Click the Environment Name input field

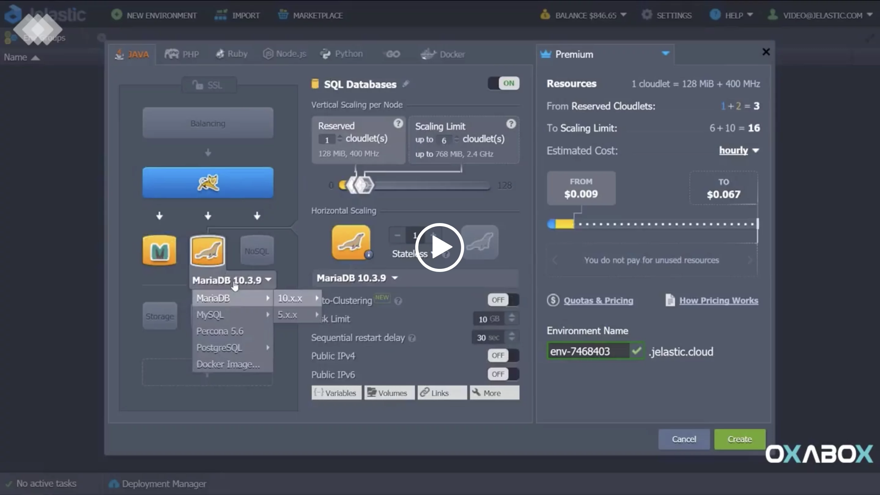(588, 351)
